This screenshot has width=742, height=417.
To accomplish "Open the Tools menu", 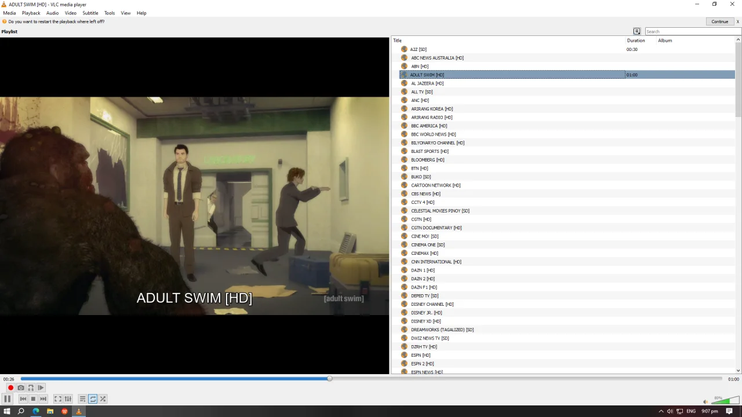I will tap(110, 13).
